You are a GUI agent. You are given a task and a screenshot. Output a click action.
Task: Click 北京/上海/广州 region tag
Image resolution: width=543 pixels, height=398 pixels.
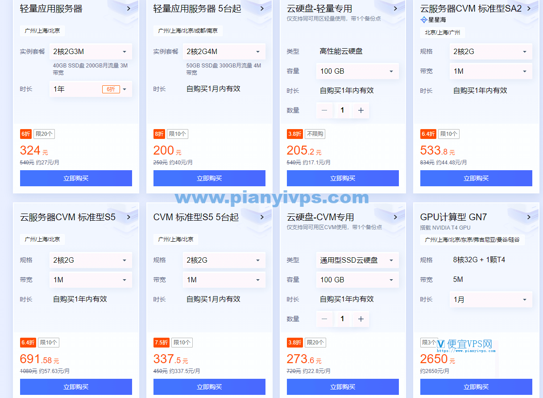(443, 33)
